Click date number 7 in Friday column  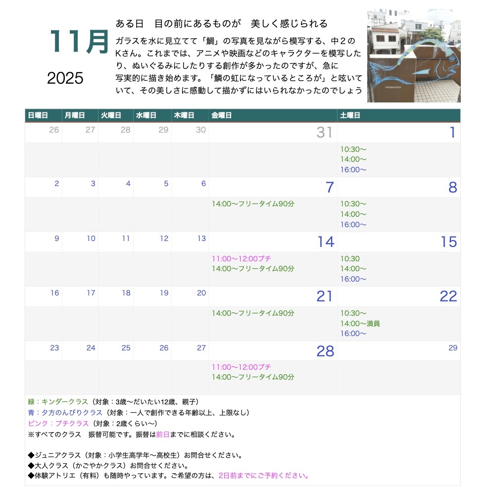coord(329,188)
